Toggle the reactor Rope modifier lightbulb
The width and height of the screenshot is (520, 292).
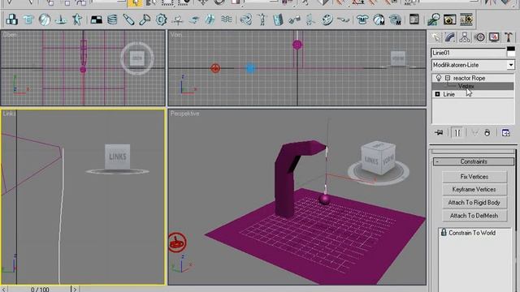[x=439, y=78]
